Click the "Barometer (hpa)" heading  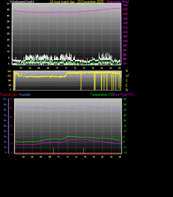pyautogui.click(x=118, y=2)
